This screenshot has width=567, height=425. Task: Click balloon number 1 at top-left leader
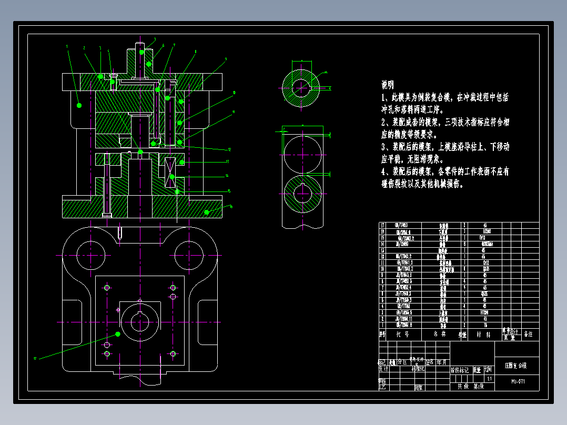click(67, 46)
